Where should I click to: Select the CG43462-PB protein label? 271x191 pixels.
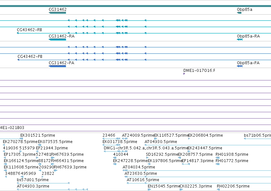30,57
